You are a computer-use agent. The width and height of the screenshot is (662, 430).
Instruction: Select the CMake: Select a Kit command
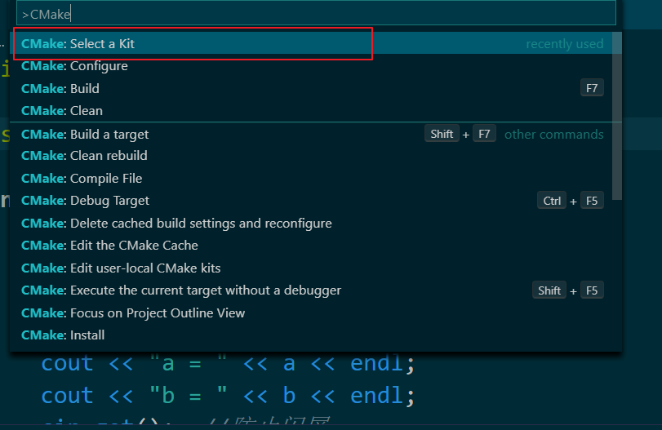(x=316, y=43)
